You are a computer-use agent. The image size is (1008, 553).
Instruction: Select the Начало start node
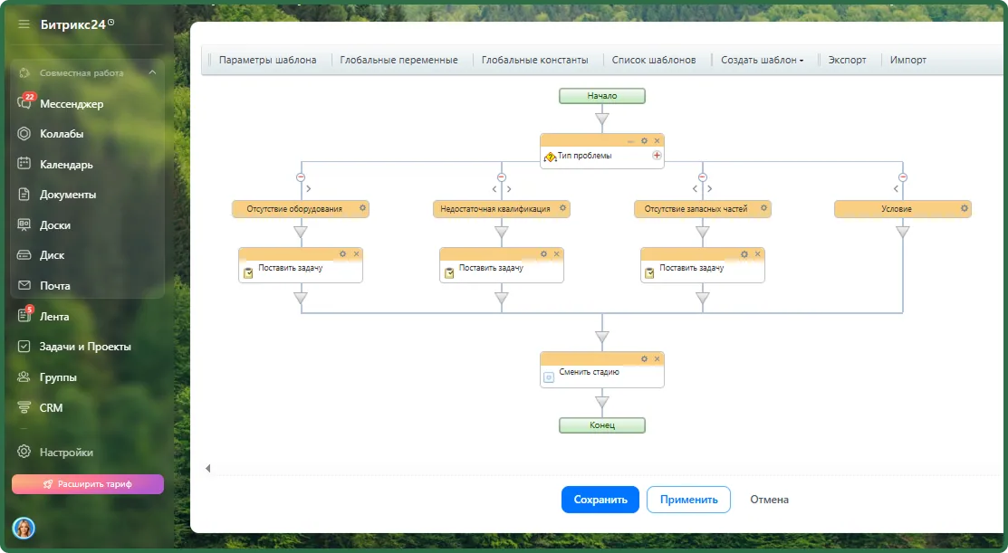(601, 96)
